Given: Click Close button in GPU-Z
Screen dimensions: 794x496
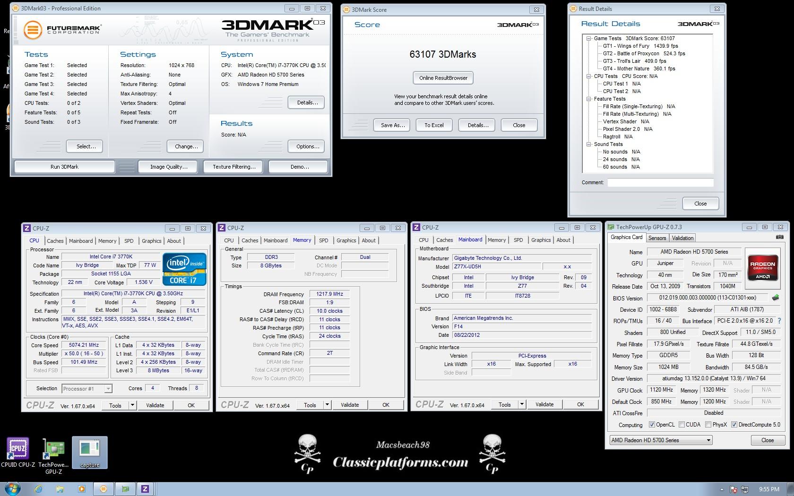Looking at the screenshot, I should point(768,440).
